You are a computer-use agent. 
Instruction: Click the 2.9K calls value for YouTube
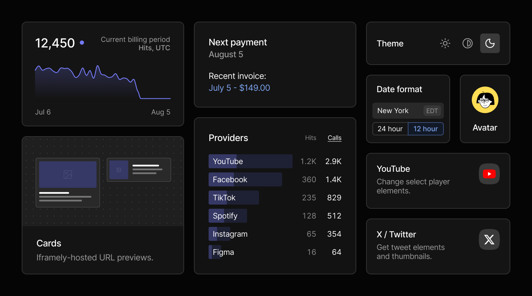333,161
